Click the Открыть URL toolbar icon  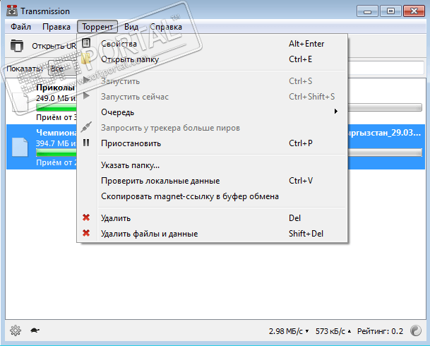pos(17,45)
